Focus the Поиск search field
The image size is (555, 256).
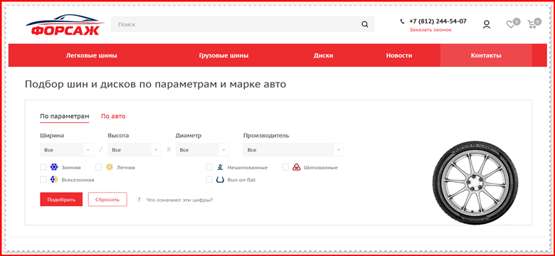(243, 24)
